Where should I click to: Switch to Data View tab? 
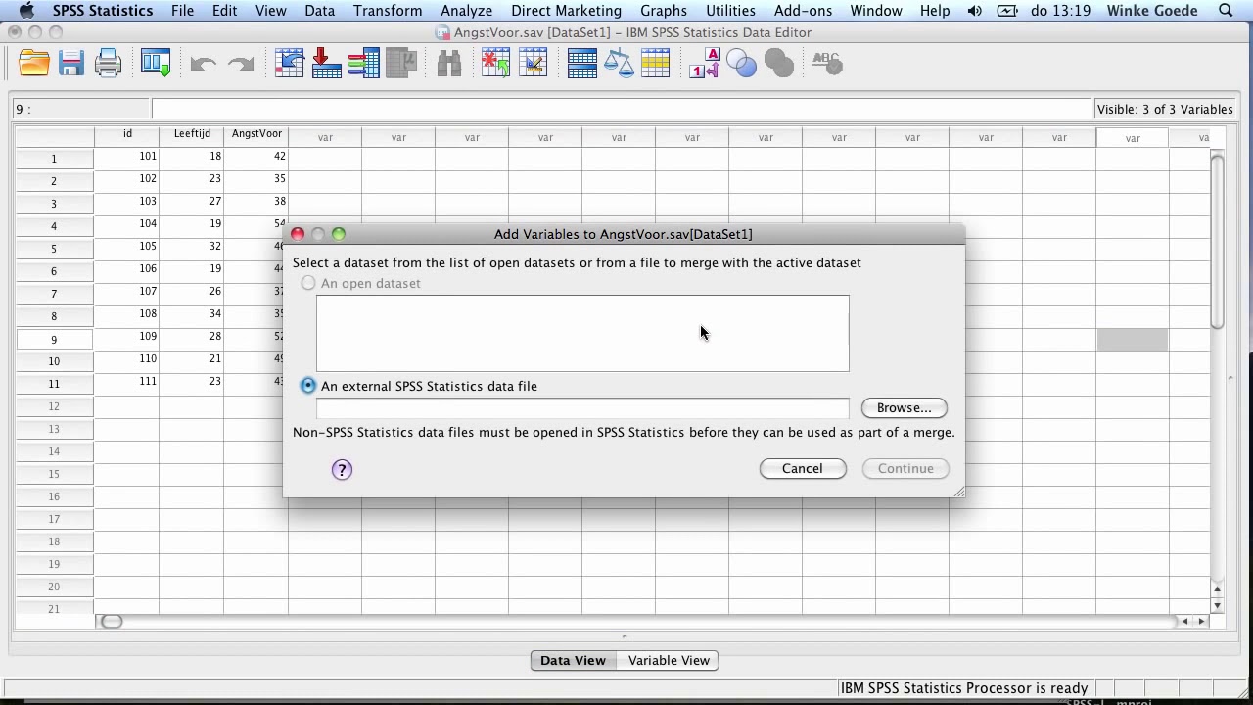573,661
